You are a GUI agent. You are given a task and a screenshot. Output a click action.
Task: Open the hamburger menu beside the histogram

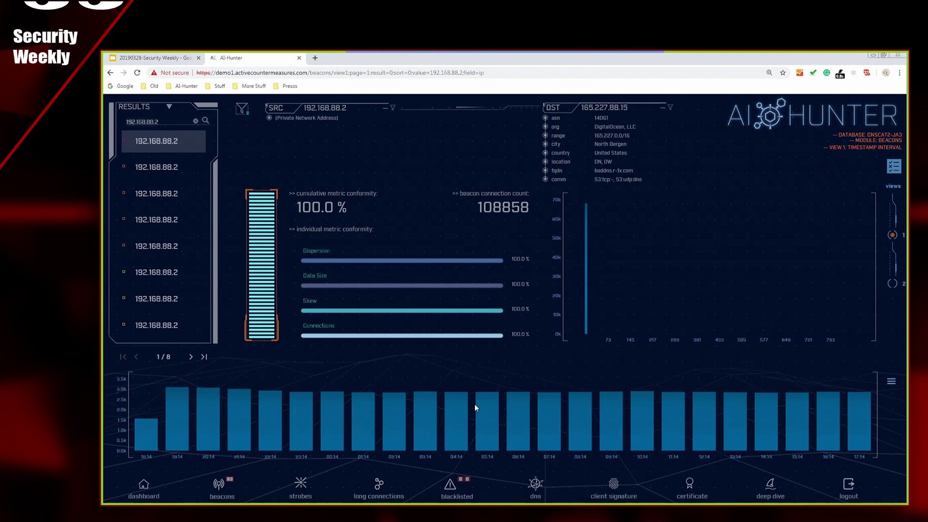891,381
